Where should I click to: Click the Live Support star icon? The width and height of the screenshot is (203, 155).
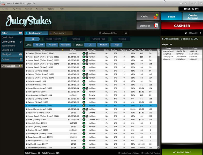pyautogui.click(x=20, y=66)
